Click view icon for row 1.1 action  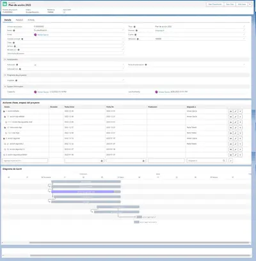coord(230,117)
